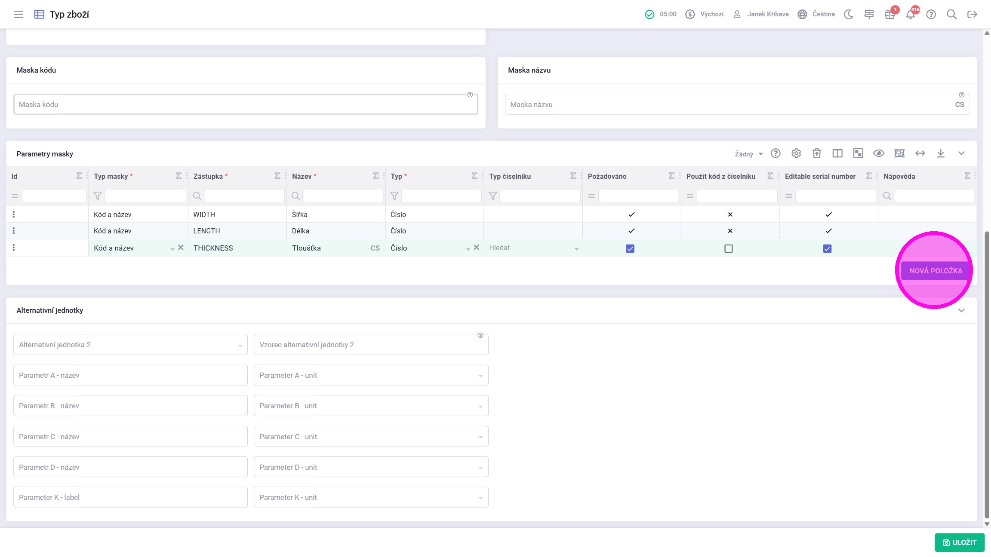Toggle dark mode moon icon
The width and height of the screenshot is (991, 557).
pos(848,14)
